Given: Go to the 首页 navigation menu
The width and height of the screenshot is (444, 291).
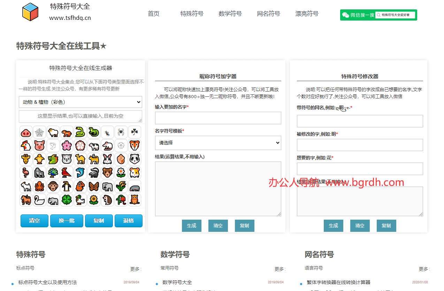Looking at the screenshot, I should point(153,14).
